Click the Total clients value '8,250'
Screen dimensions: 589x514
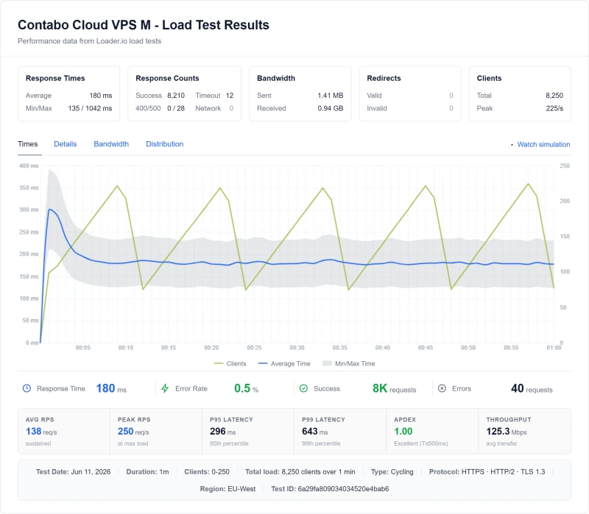(554, 96)
